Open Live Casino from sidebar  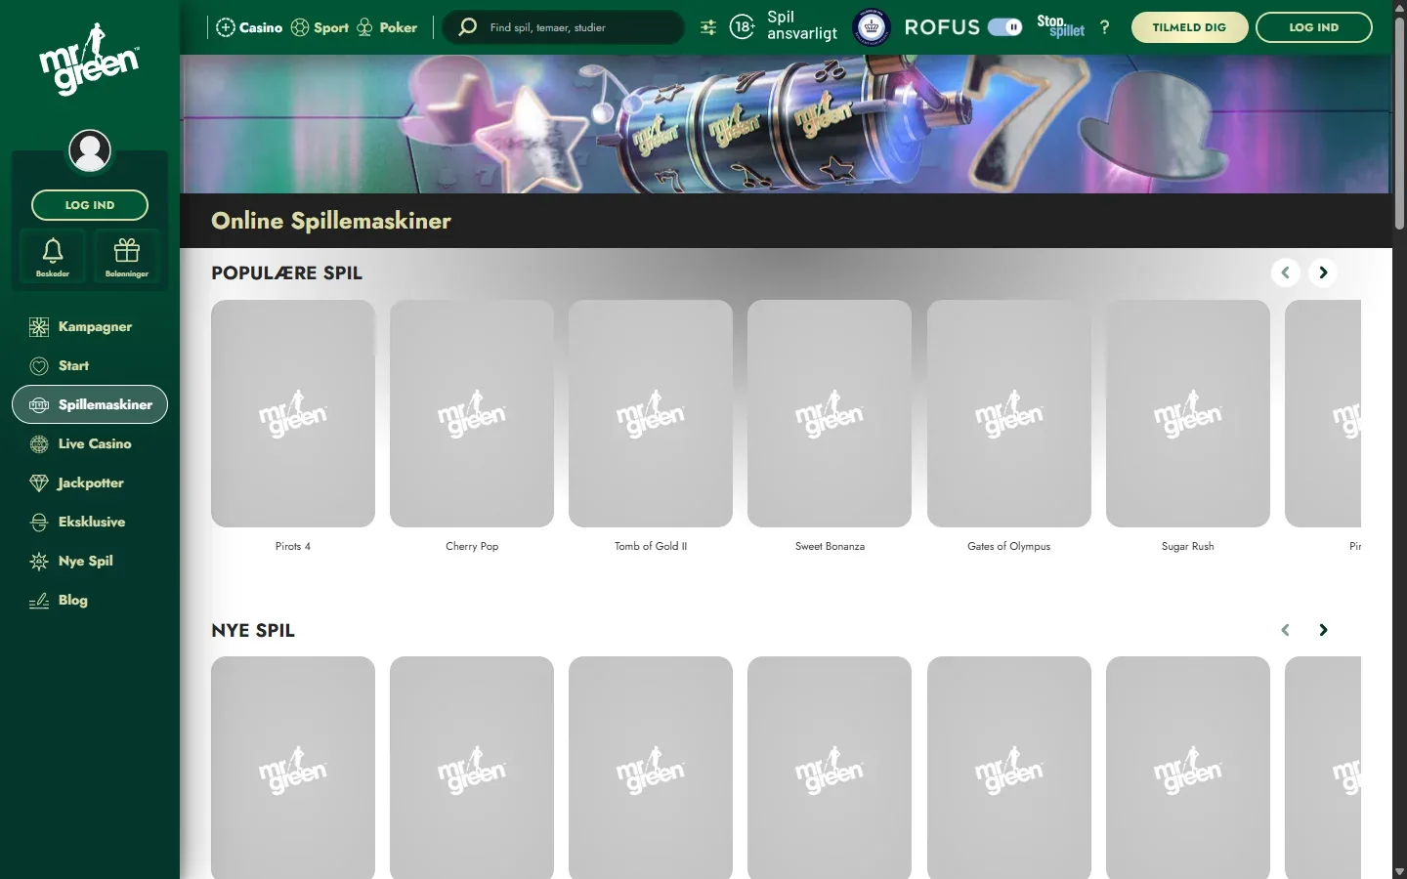pos(90,443)
